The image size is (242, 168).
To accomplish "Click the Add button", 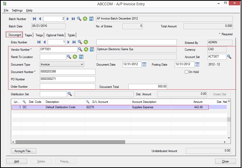I will (17, 161).
